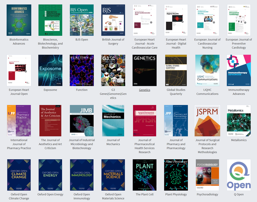This screenshot has height=202, width=257.
Task: Click the GENETICS cover image
Action: tap(145, 70)
